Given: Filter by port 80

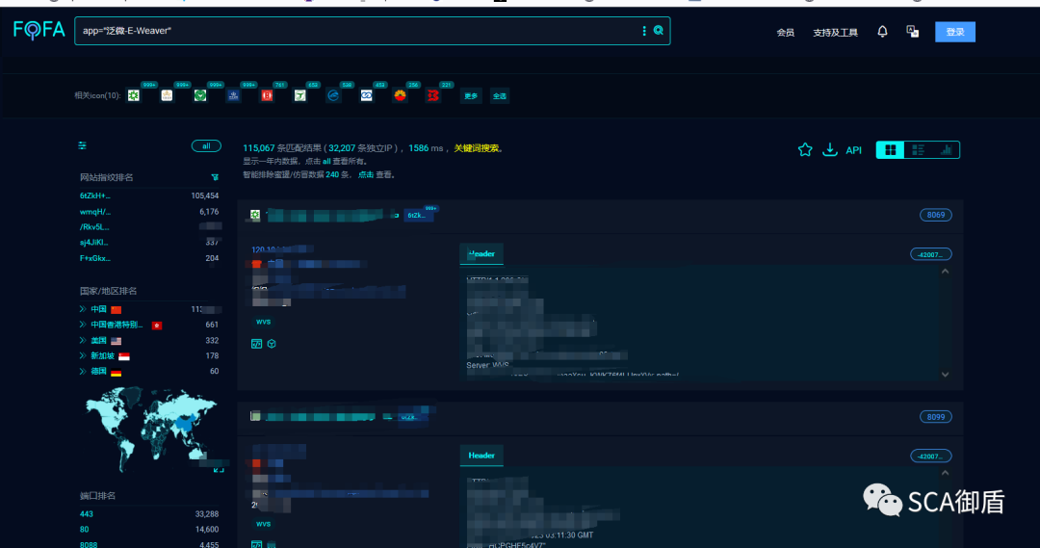Looking at the screenshot, I should coord(84,530).
